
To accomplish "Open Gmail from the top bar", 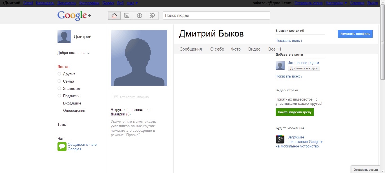I will point(28,3).
